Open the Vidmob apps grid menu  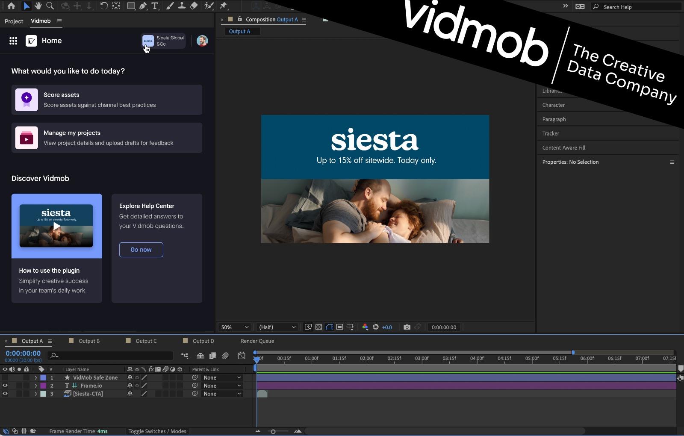pos(13,41)
